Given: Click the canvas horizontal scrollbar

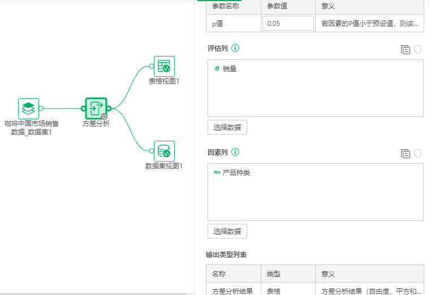Looking at the screenshot, I should 93,293.
